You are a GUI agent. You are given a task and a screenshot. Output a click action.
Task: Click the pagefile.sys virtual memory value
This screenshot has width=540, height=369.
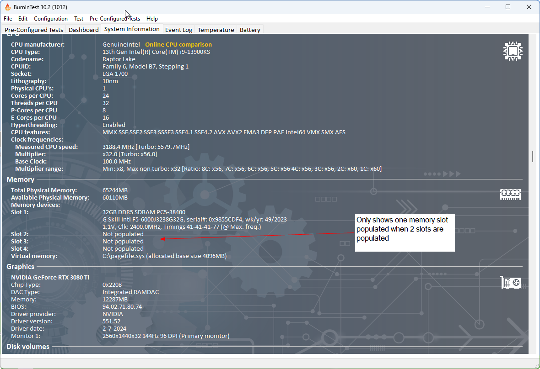[x=165, y=256]
